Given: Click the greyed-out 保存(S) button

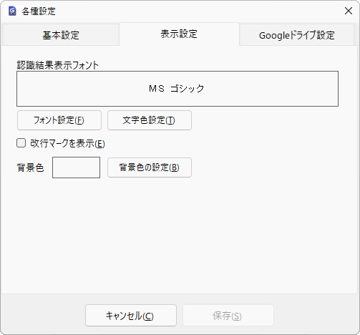Looking at the screenshot, I should (x=228, y=315).
